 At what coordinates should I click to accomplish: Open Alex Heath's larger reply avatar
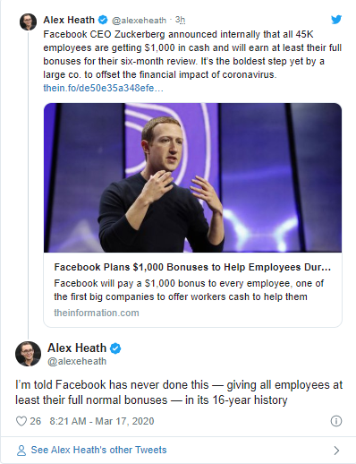pyautogui.click(x=28, y=354)
